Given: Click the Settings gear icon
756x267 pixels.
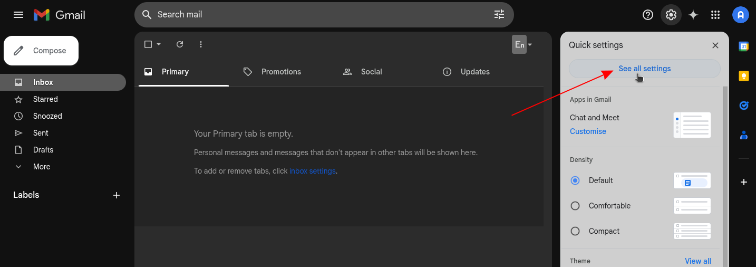Looking at the screenshot, I should coord(671,15).
